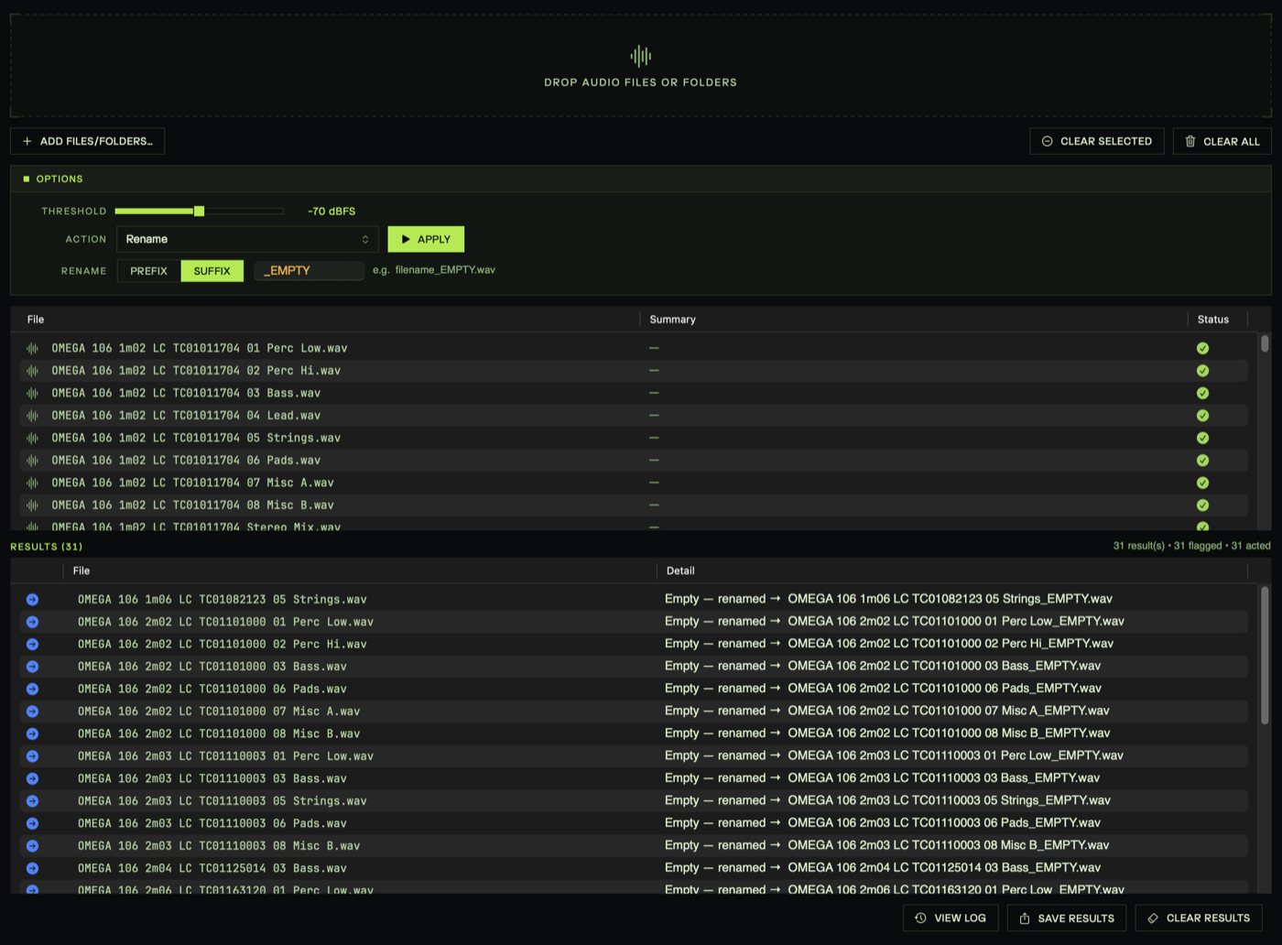Click the upper file list scrollbar
Screen dimensions: 1282x945
(x=1265, y=343)
